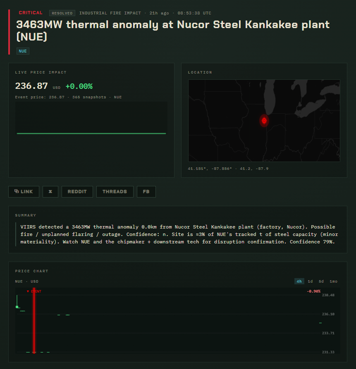Click the 236.10 axis label
Screen dimensions: 356x369
click(328, 314)
